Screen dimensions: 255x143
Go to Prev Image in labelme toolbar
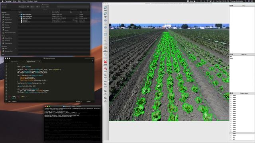(105, 27)
